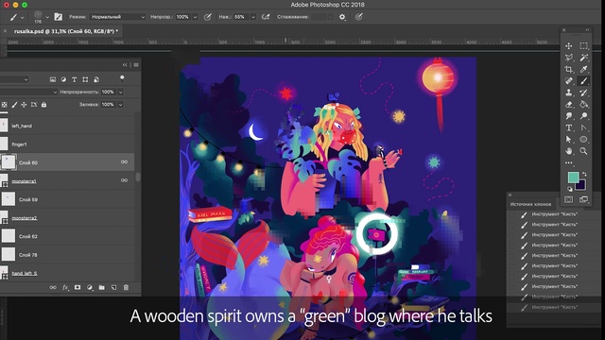Select the Pen tool
Screen dimensions: 605x340
point(584,128)
